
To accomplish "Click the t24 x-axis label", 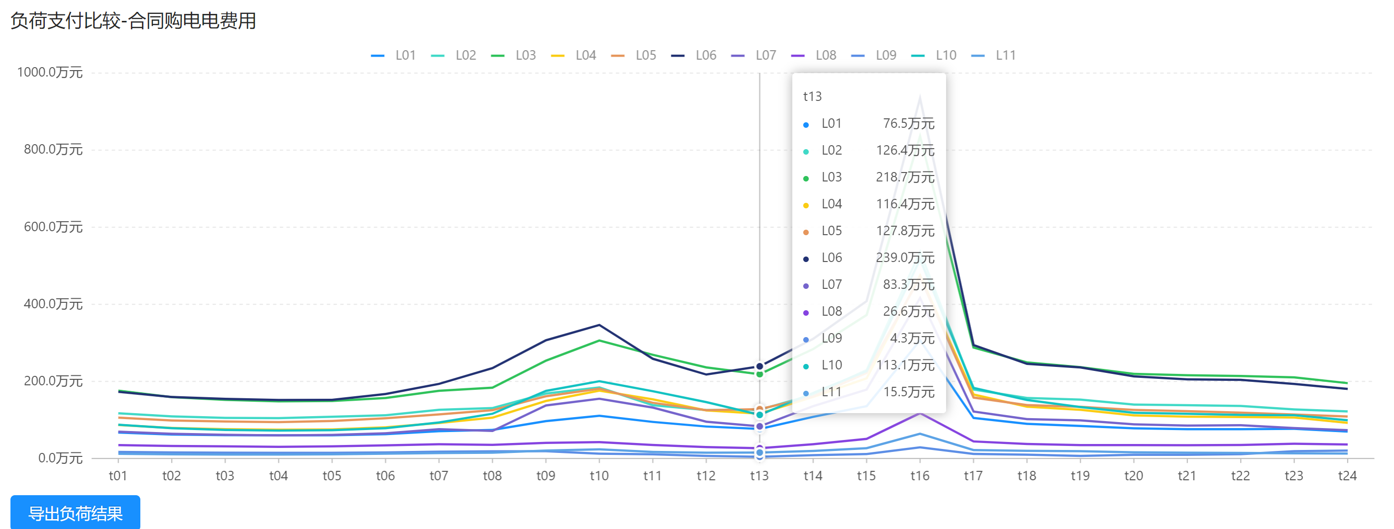I will pos(1347,475).
